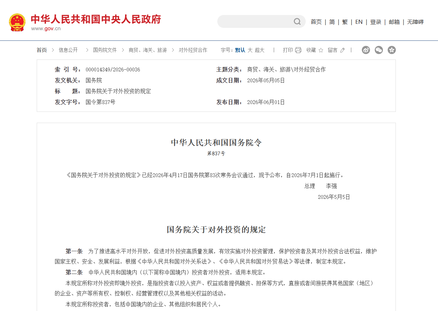Open 首页 in the top navigation

(316, 22)
